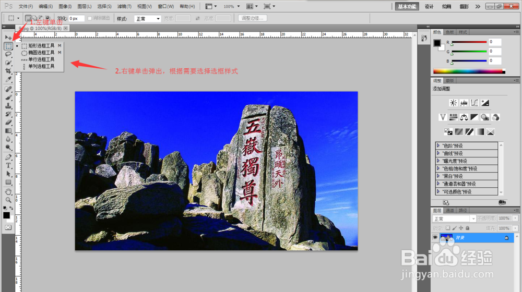Click the foreground color swatch in Color panel

point(437,43)
